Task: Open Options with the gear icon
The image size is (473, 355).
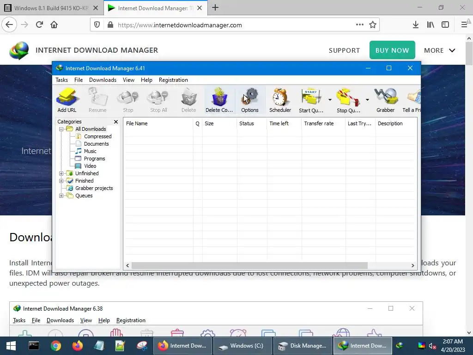Action: [x=250, y=100]
